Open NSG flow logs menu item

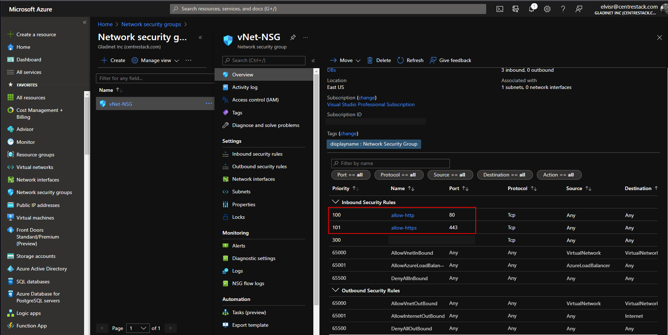(248, 283)
